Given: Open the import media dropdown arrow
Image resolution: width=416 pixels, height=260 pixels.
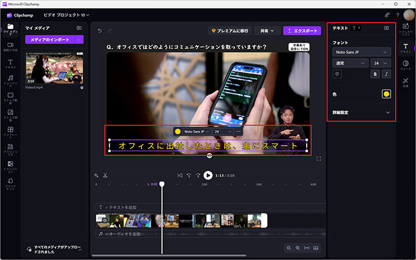Looking at the screenshot, I should pos(79,39).
